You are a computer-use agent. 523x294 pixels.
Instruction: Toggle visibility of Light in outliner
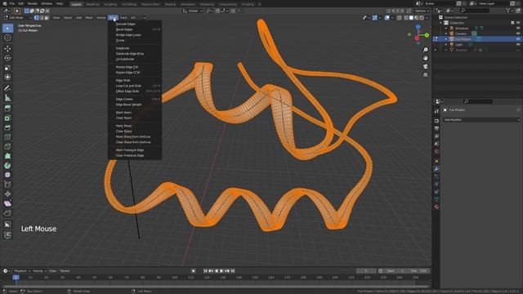pyautogui.click(x=518, y=44)
